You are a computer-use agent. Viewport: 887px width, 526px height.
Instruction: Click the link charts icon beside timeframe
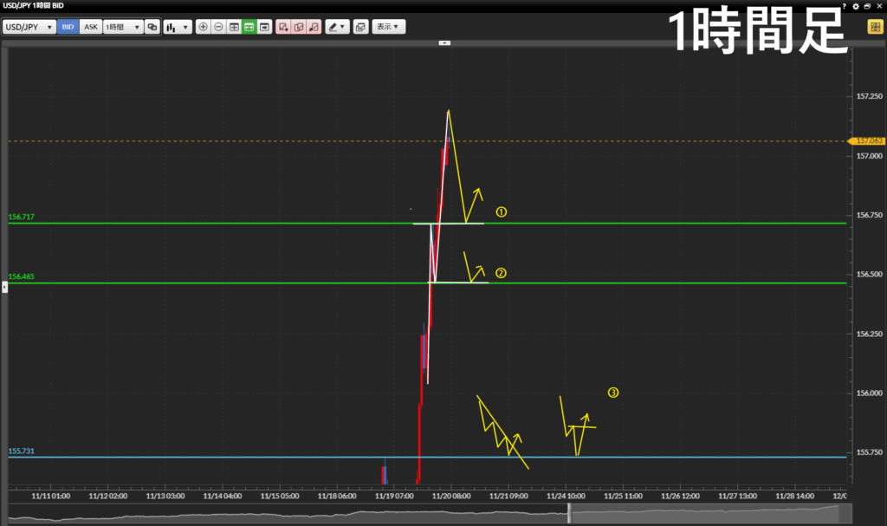152,27
